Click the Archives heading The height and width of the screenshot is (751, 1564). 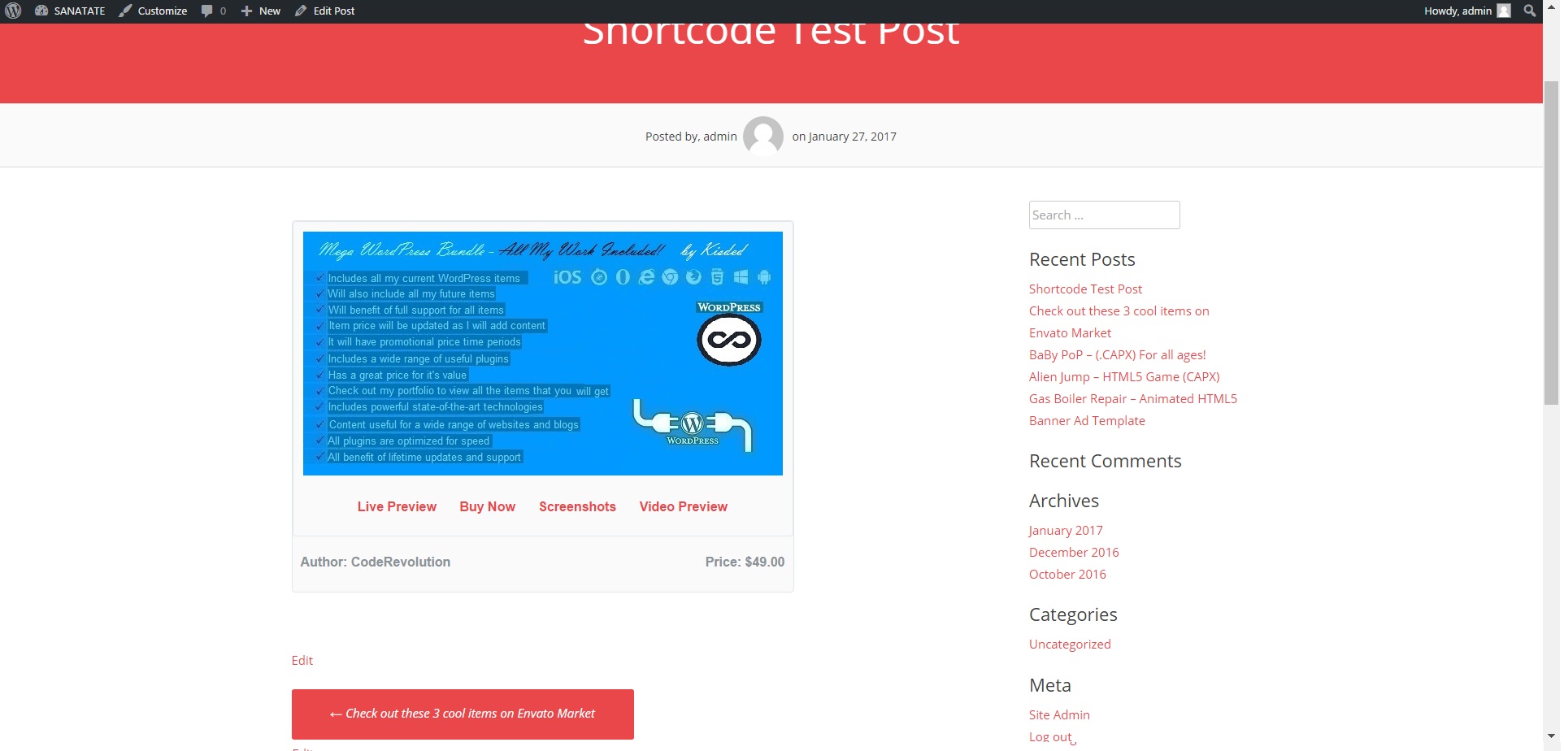(1064, 501)
